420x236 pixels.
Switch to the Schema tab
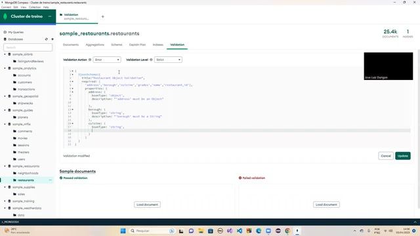(117, 45)
